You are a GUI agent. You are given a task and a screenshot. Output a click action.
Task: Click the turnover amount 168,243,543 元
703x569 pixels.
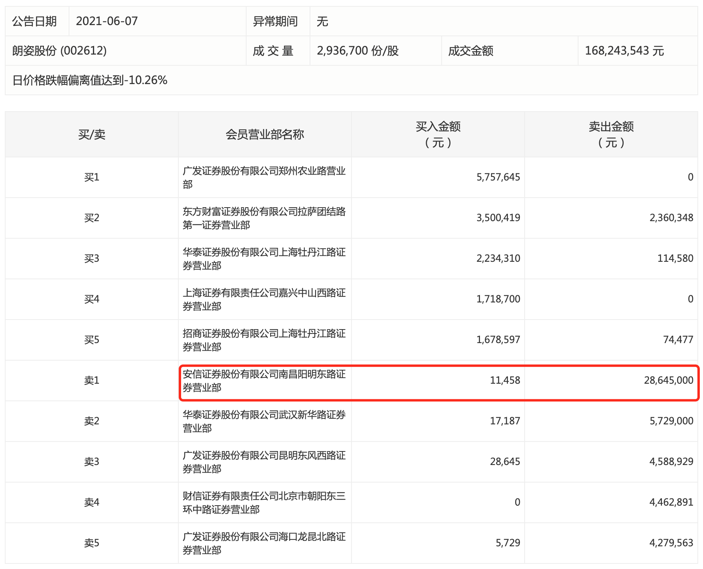click(624, 51)
